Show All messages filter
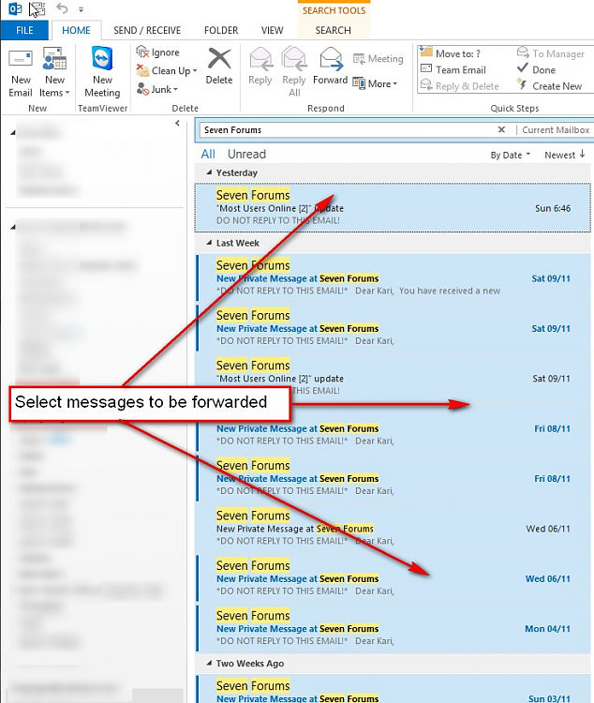This screenshot has height=703, width=594. (208, 155)
